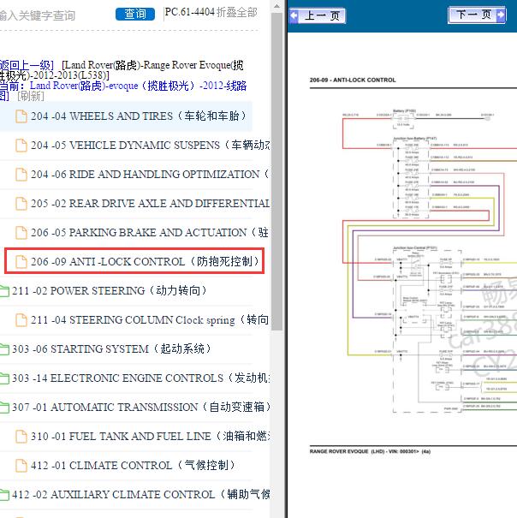
Task: Click the 查询 search button
Action: pyautogui.click(x=134, y=14)
